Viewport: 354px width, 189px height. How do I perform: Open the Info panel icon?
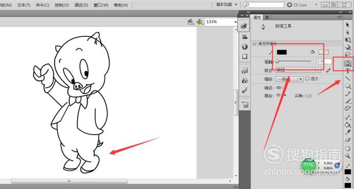245,46
